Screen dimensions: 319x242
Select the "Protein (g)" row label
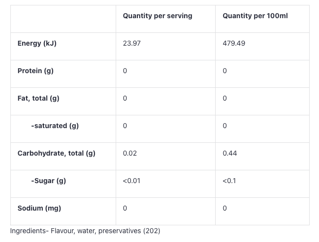[35, 71]
